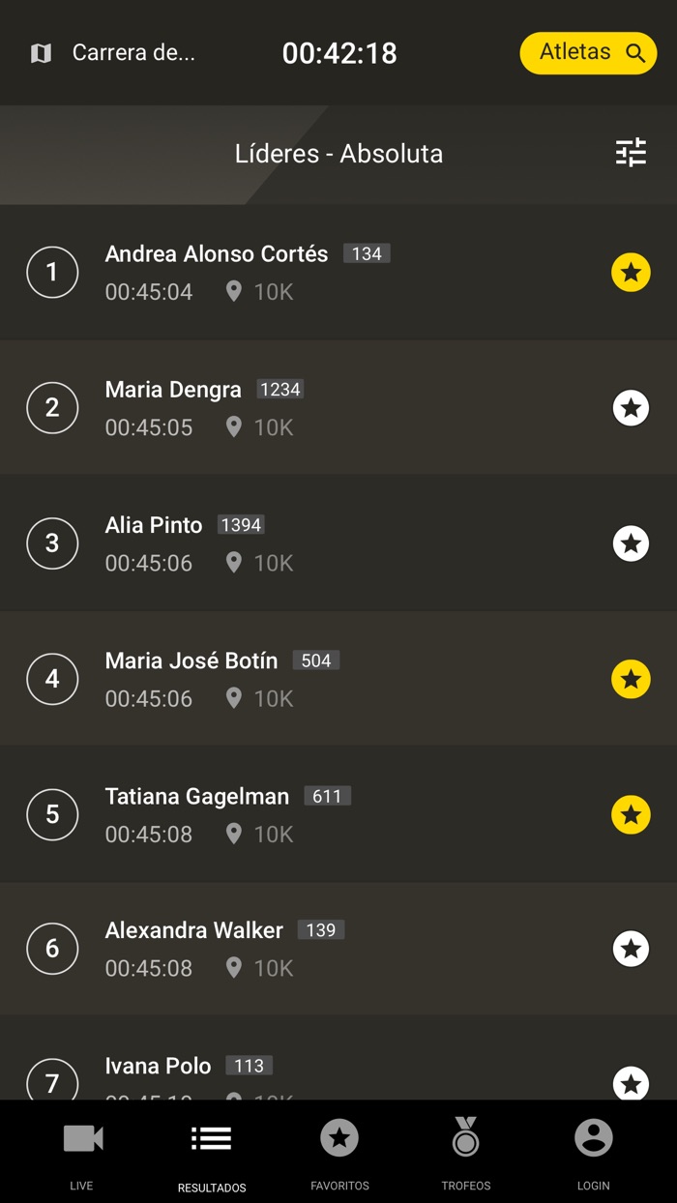Unfavorite Andrea Alonso Cortés
The width and height of the screenshot is (677, 1203).
click(x=631, y=272)
